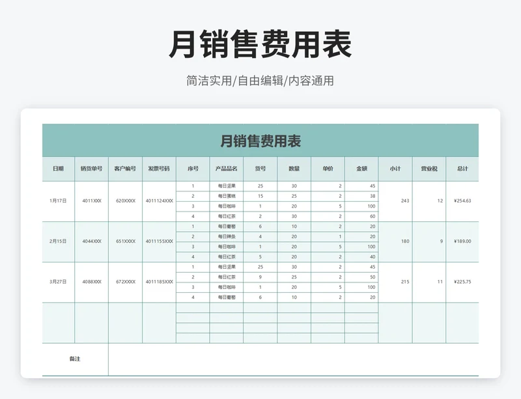Viewport: 521px width, 399px height.
Task: Click 每日葡萄 in the 3月27日 block
Action: 226,297
